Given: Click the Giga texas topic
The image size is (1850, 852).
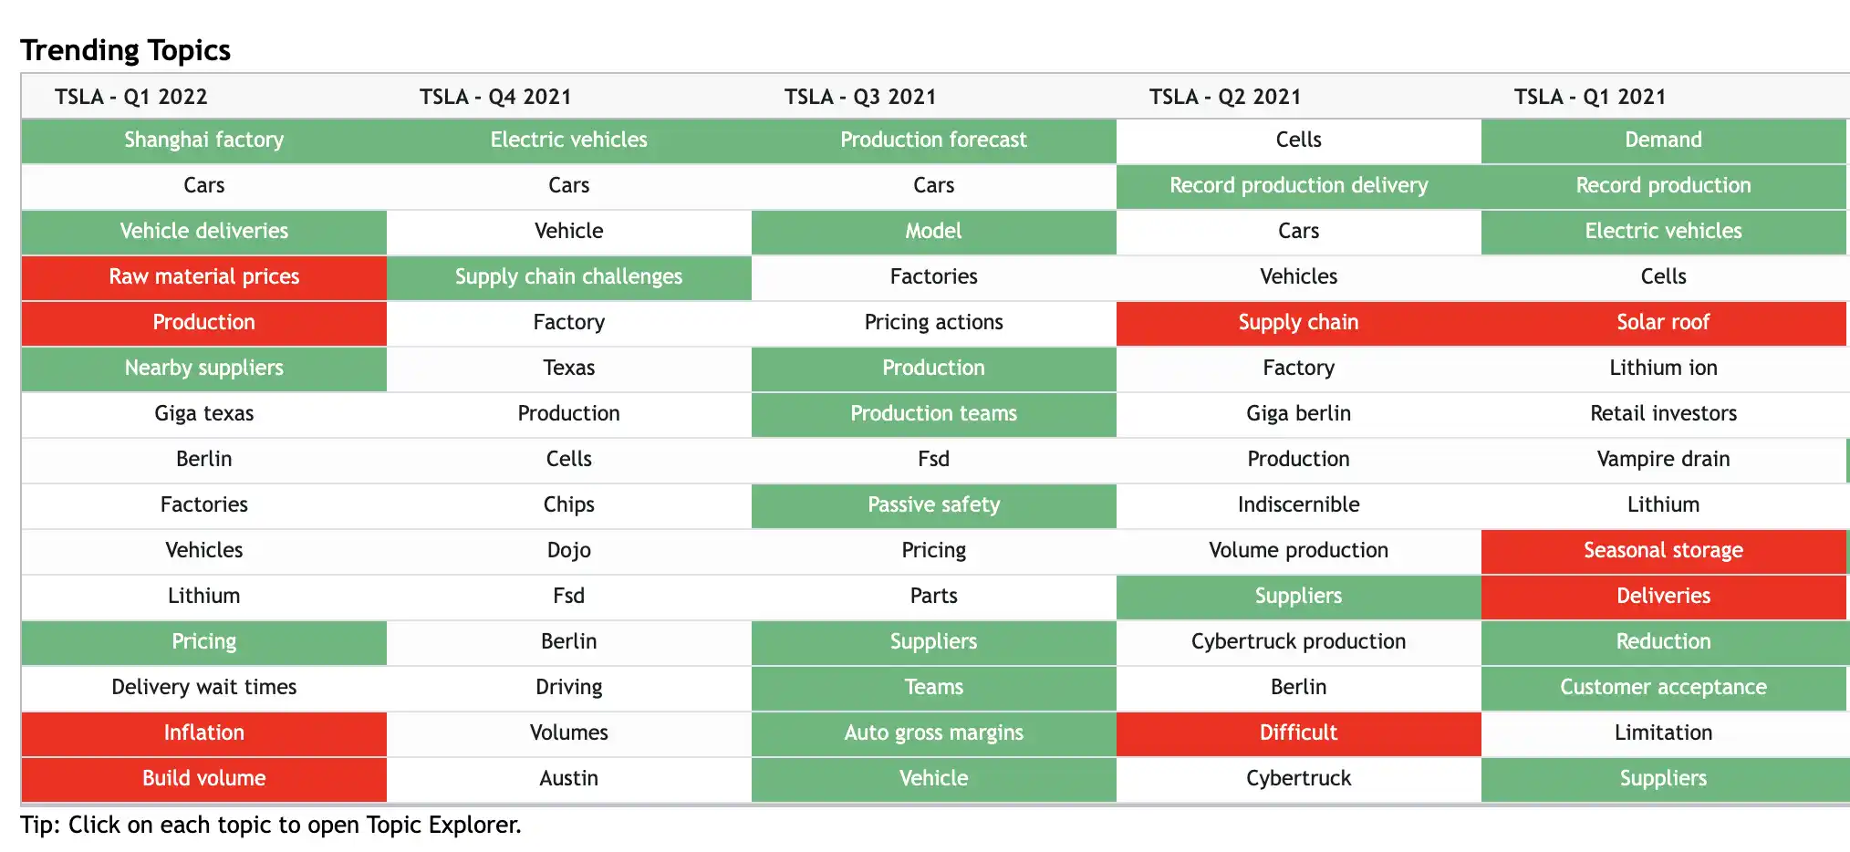Looking at the screenshot, I should 203,413.
